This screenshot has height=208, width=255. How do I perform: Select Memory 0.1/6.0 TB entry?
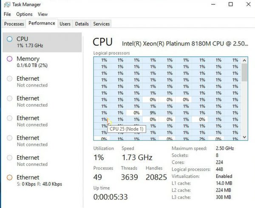tap(42, 62)
